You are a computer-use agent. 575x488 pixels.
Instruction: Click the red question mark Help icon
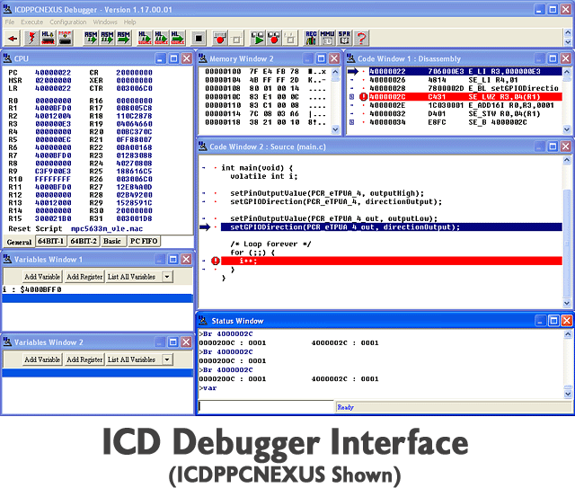tap(361, 38)
